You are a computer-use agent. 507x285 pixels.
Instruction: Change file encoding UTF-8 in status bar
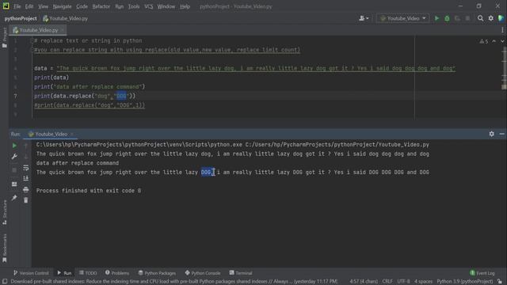tap(403, 282)
